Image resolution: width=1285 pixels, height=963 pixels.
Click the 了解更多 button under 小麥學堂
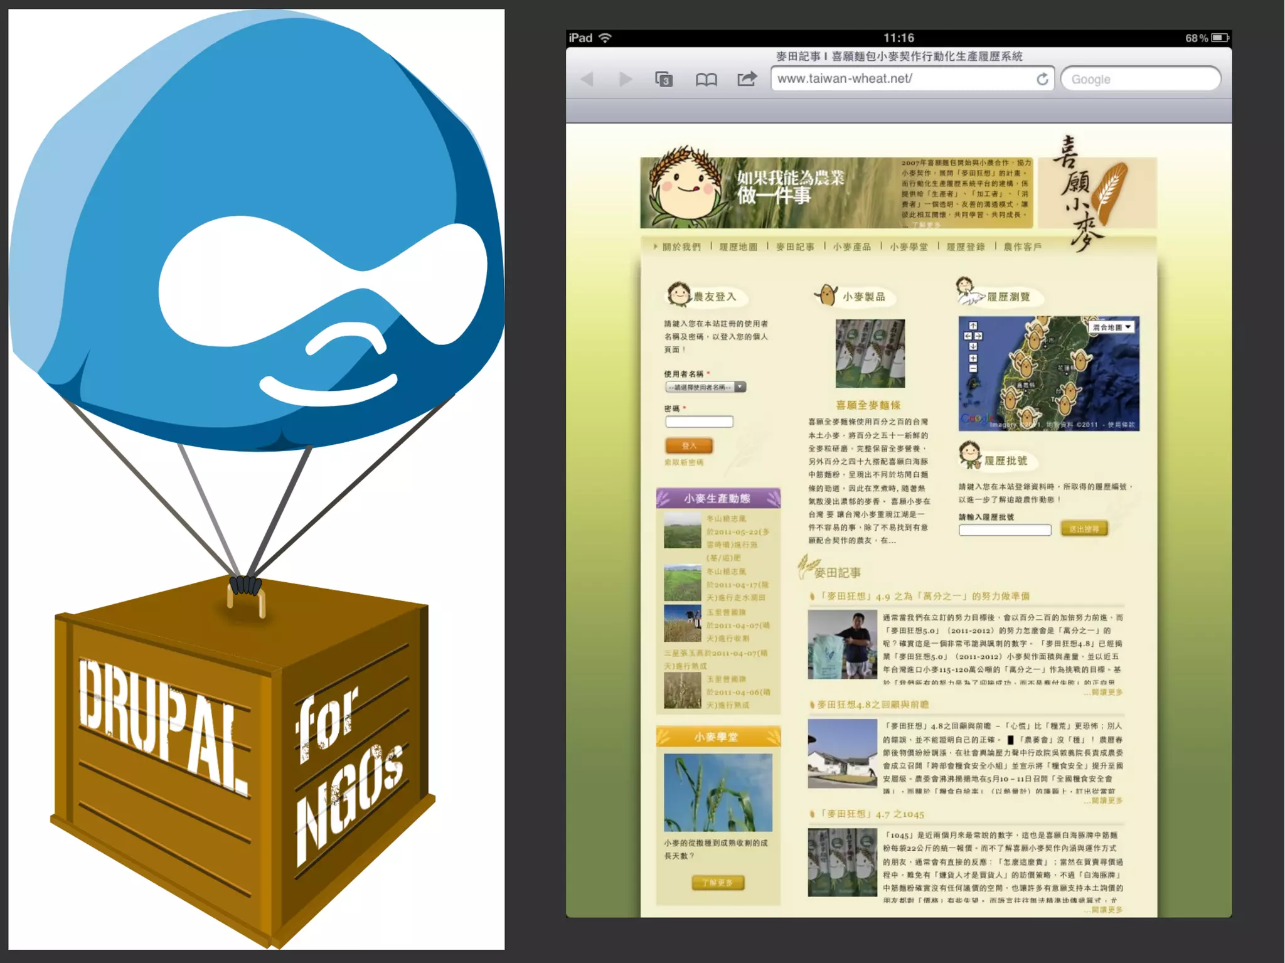click(x=717, y=883)
